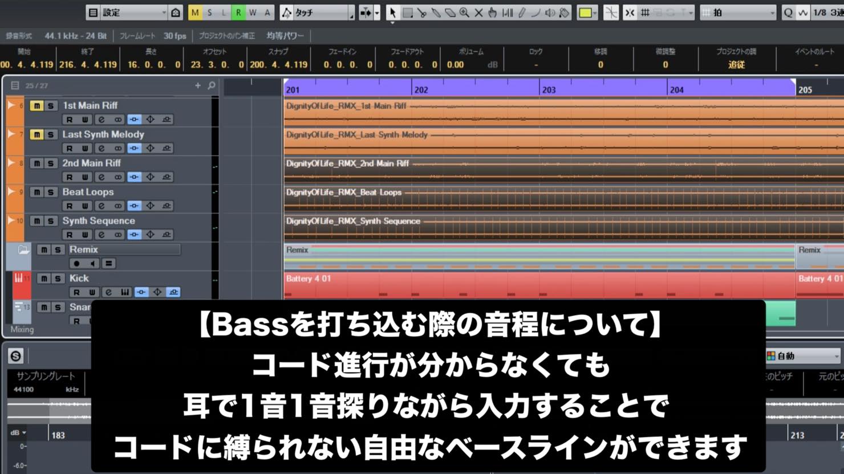This screenshot has width=844, height=474.
Task: Solo the 2nd Main Riff track
Action: [x=51, y=164]
